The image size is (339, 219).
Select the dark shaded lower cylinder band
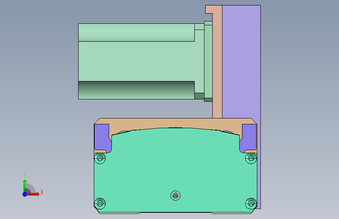(x=136, y=90)
